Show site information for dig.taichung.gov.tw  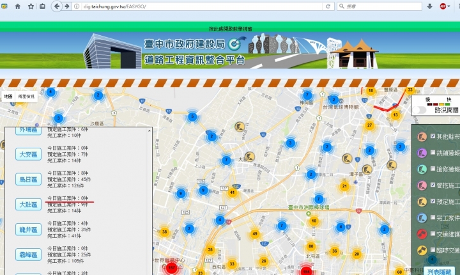(x=77, y=6)
